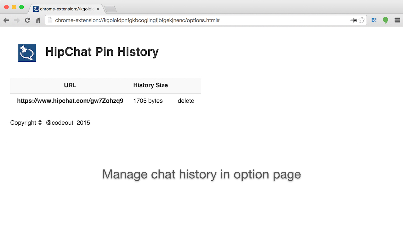Viewport: 403px width, 252px height.
Task: Click the URL column header
Action: pyautogui.click(x=70, y=85)
